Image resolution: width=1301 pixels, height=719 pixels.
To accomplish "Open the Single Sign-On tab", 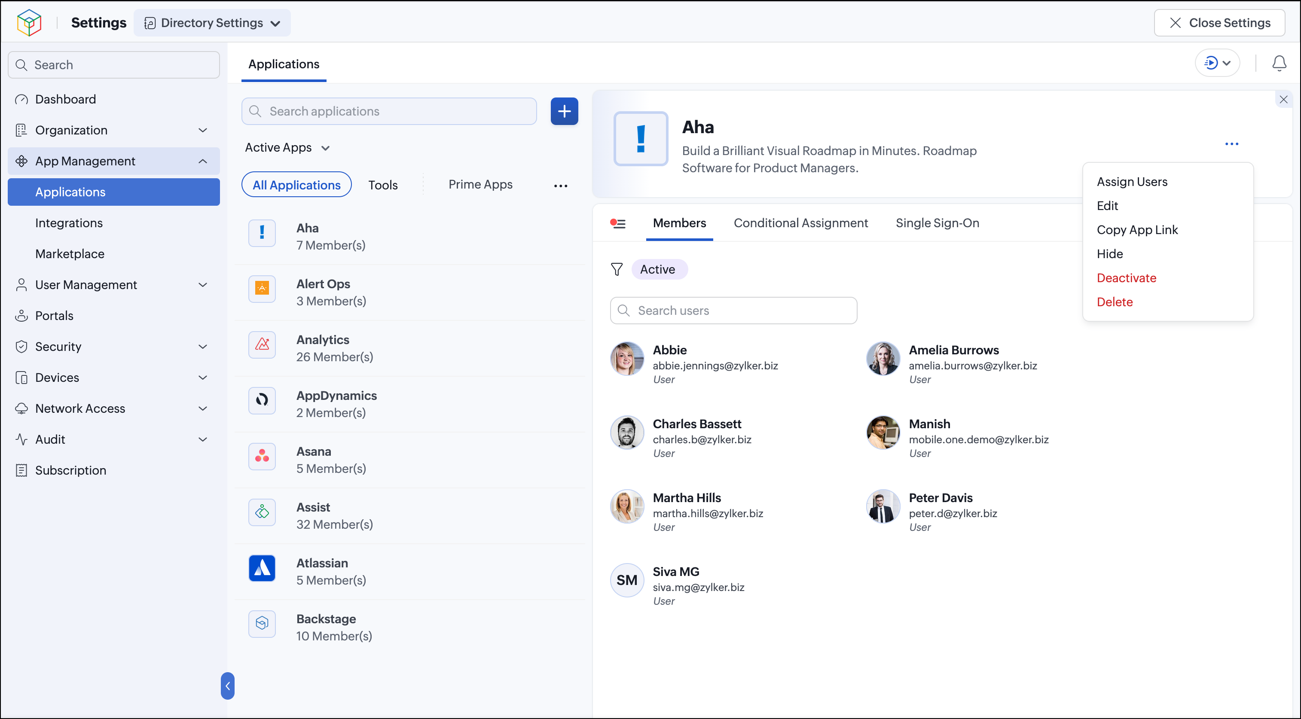I will pos(938,223).
